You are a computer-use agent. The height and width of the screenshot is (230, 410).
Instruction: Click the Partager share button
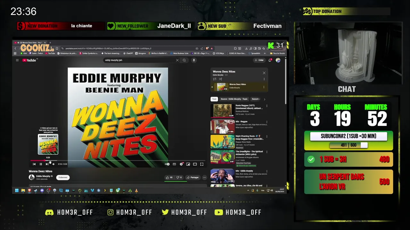[x=193, y=178]
